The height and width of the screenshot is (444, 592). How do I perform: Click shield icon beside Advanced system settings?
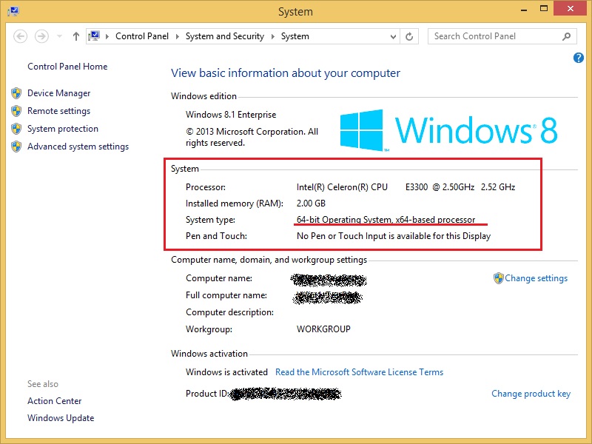tap(16, 146)
